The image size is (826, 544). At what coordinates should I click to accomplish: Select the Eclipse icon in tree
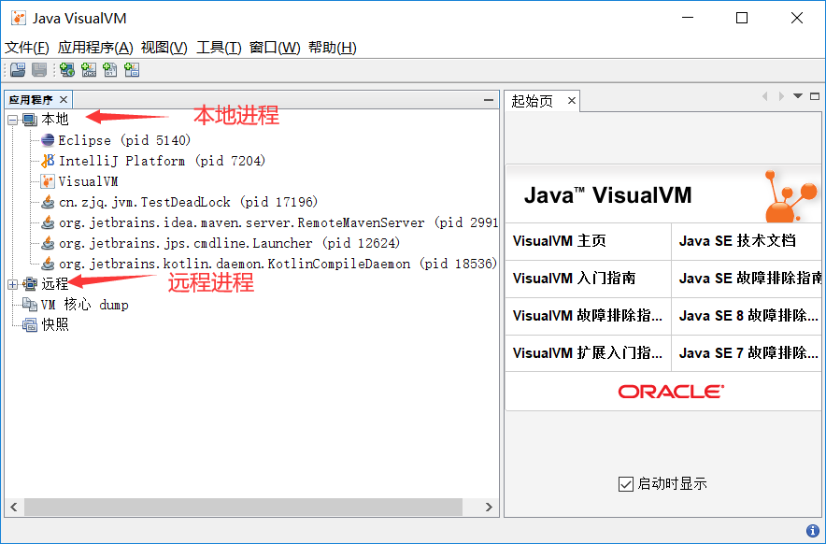pos(48,140)
